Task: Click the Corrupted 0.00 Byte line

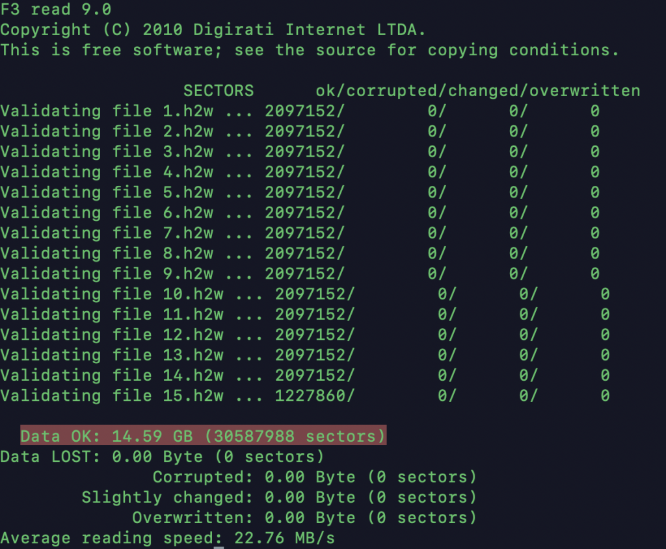Action: [x=315, y=477]
